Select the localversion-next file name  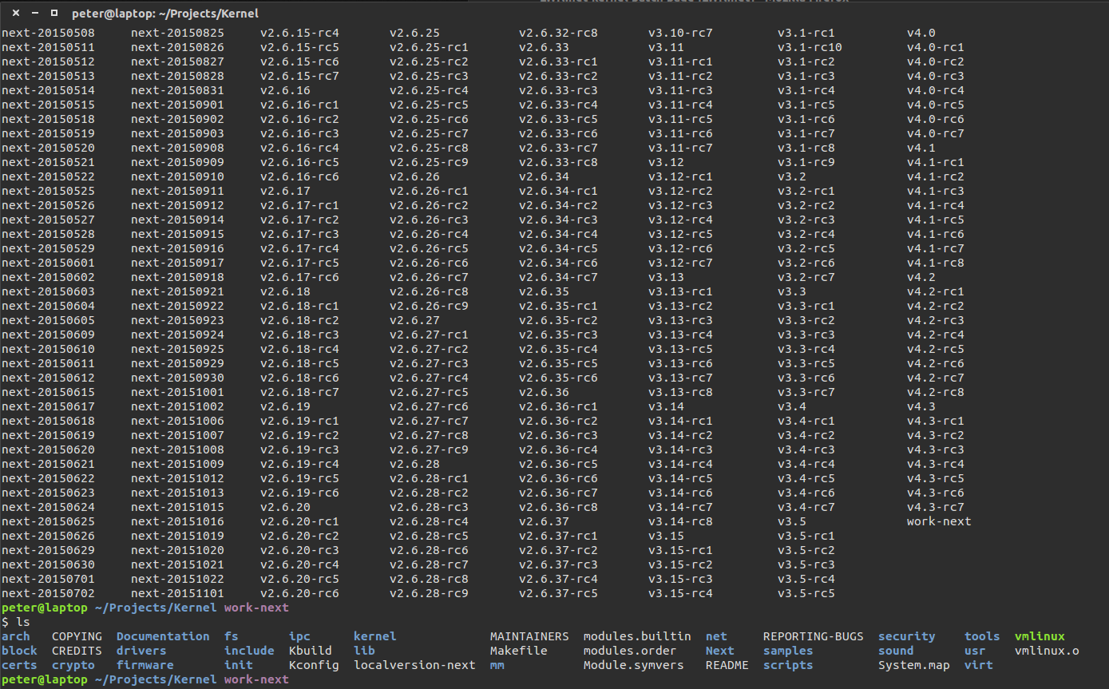click(x=414, y=665)
